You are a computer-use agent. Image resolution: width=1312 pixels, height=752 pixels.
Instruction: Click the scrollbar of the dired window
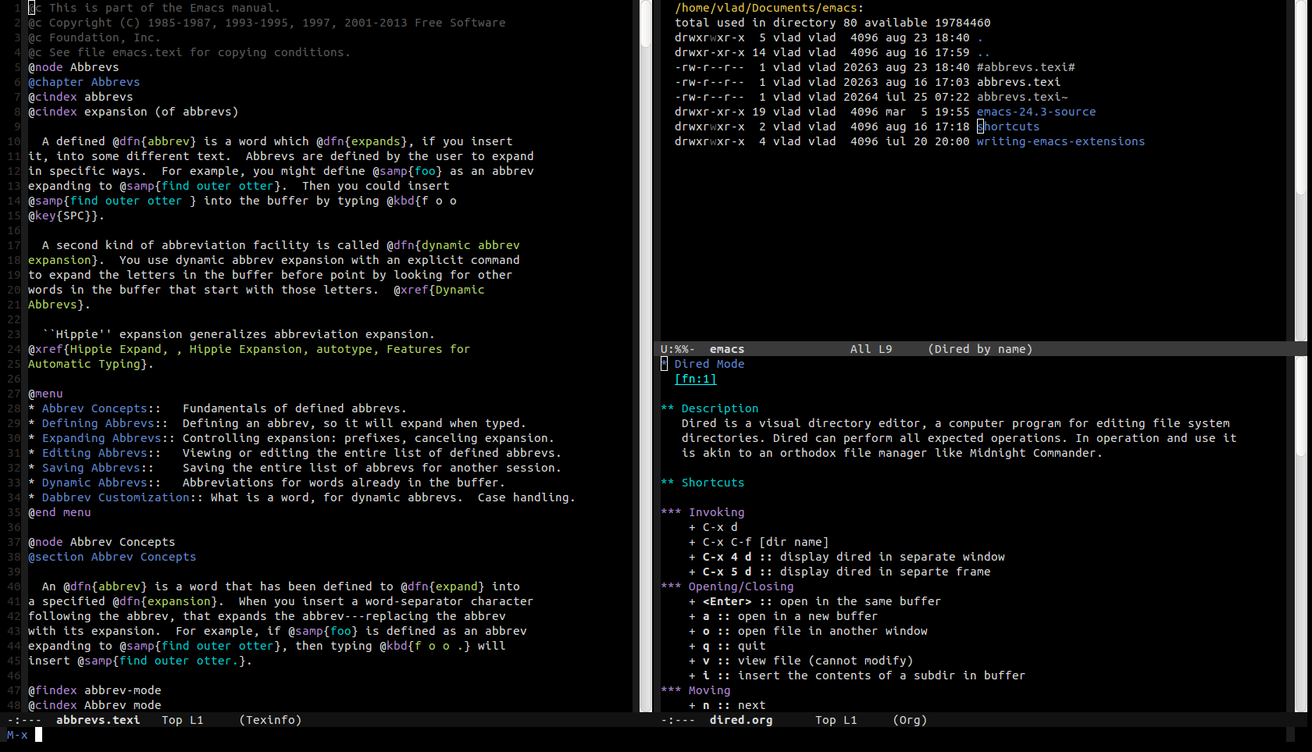click(1300, 170)
